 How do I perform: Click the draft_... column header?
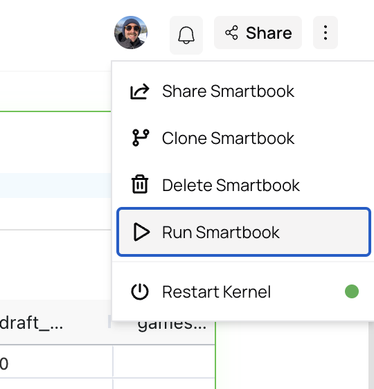[x=55, y=323]
